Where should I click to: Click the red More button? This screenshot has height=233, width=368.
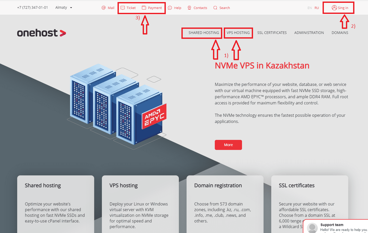228,145
